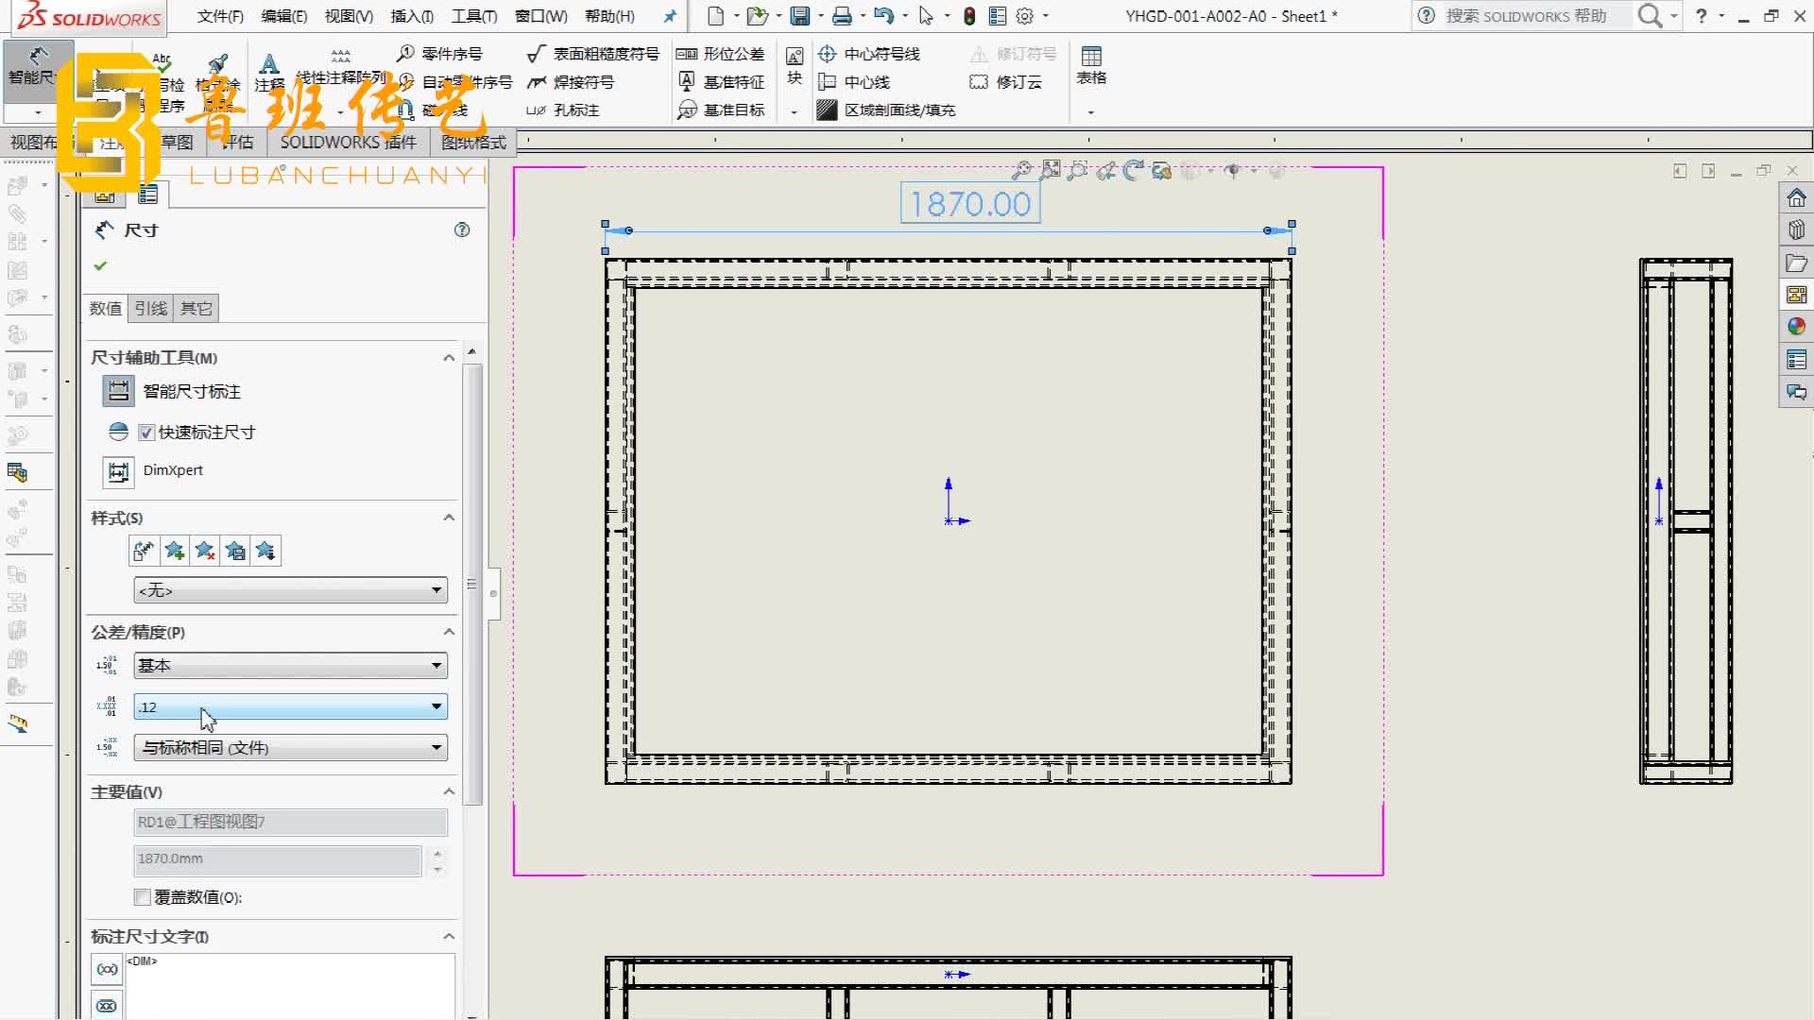
Task: Click the 表面粗糙度符号 surface finish icon
Action: [536, 54]
